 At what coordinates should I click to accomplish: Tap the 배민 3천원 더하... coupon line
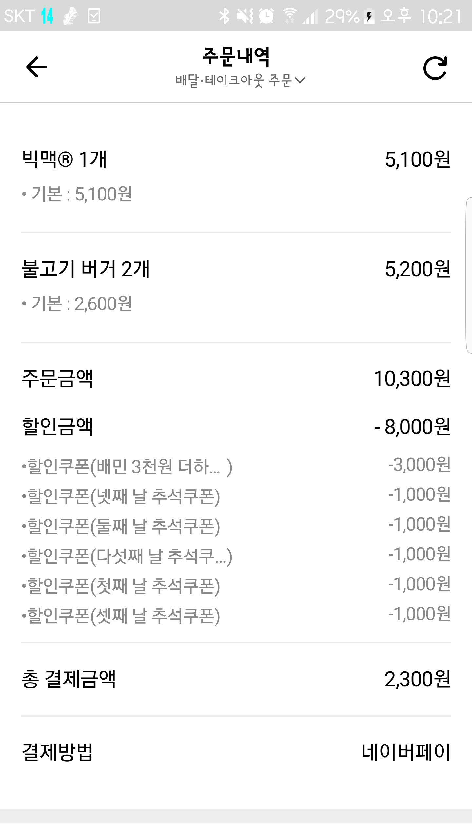pyautogui.click(x=127, y=467)
